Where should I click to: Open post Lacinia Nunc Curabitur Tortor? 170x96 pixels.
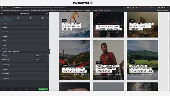coord(141,69)
